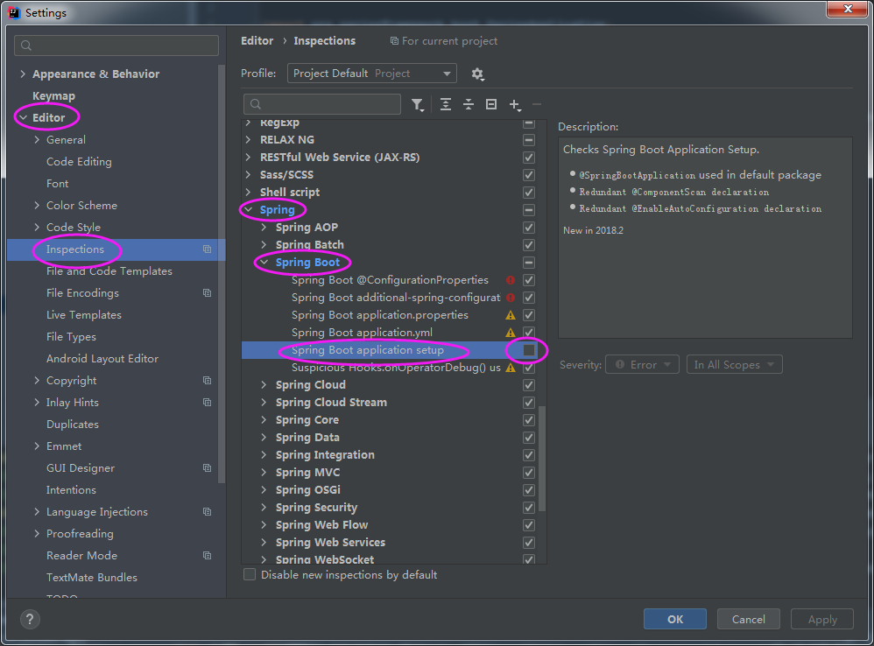Select the Spring Boot application.yml inspection

(362, 333)
